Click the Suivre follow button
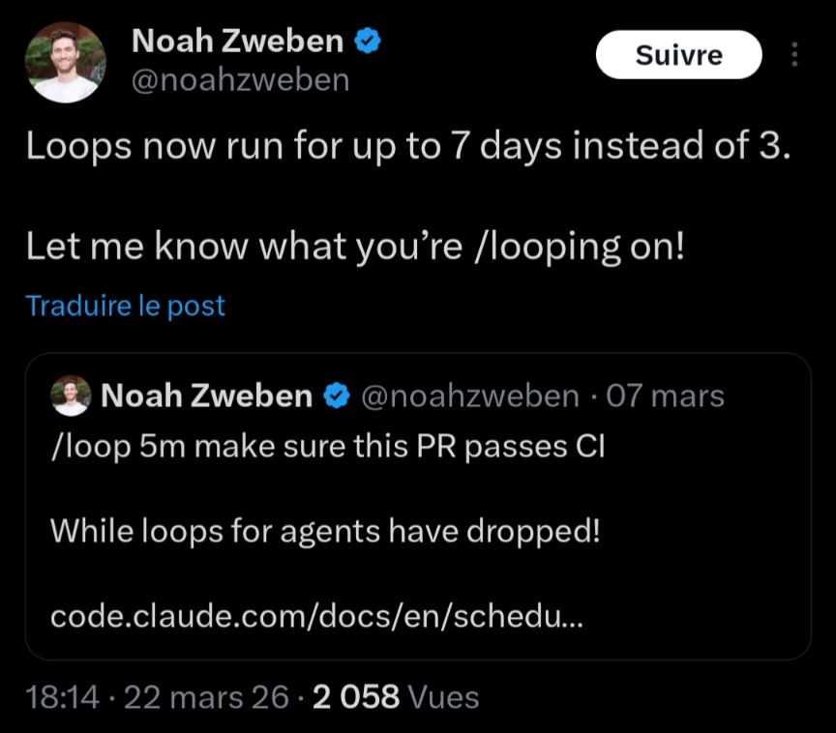Viewport: 836px width, 733px height. [x=678, y=55]
